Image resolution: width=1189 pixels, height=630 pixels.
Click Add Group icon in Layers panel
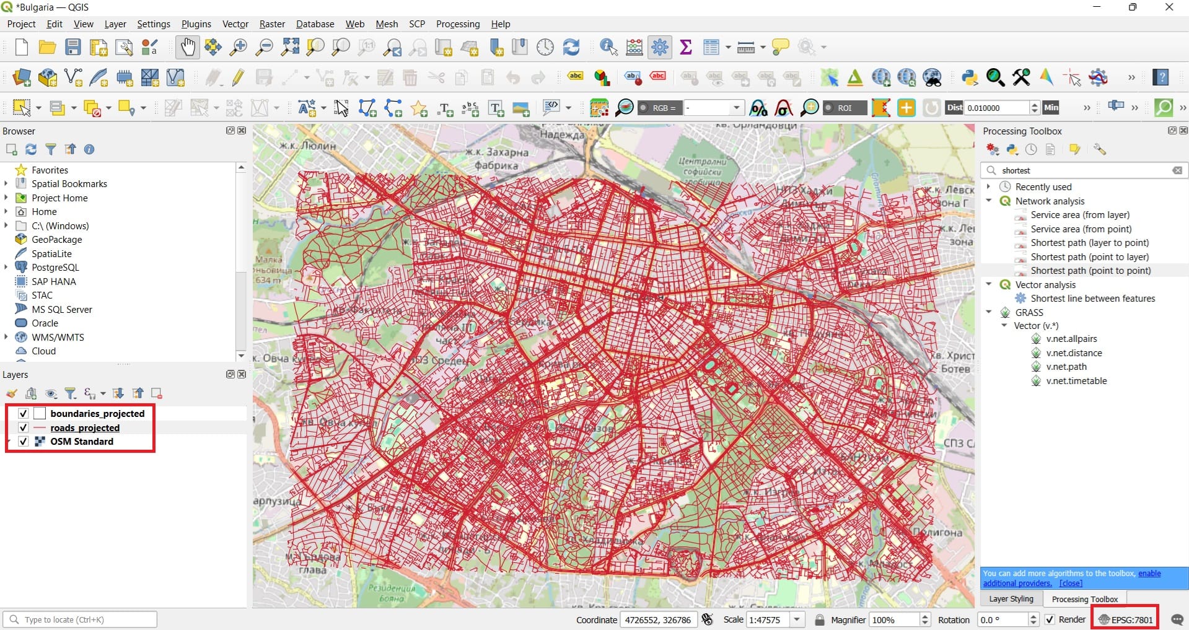(32, 393)
